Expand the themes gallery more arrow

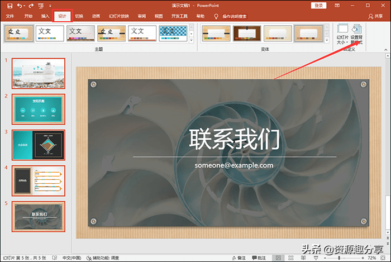192,40
